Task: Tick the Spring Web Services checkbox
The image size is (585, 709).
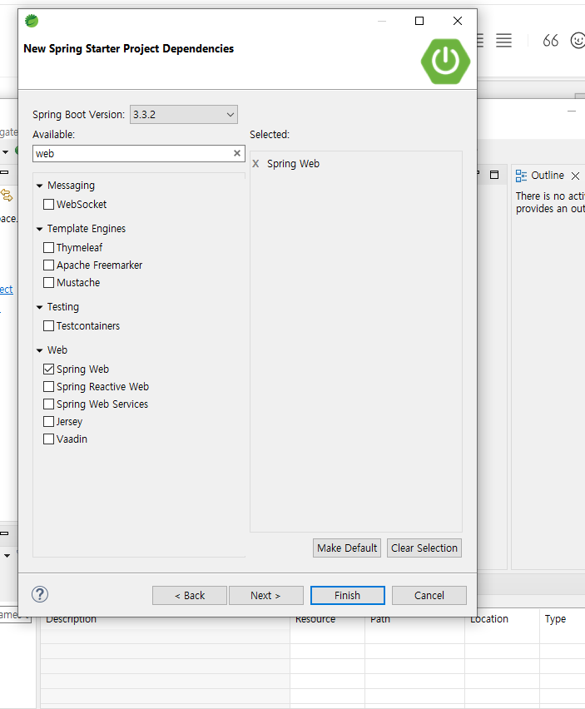Action: click(x=48, y=404)
